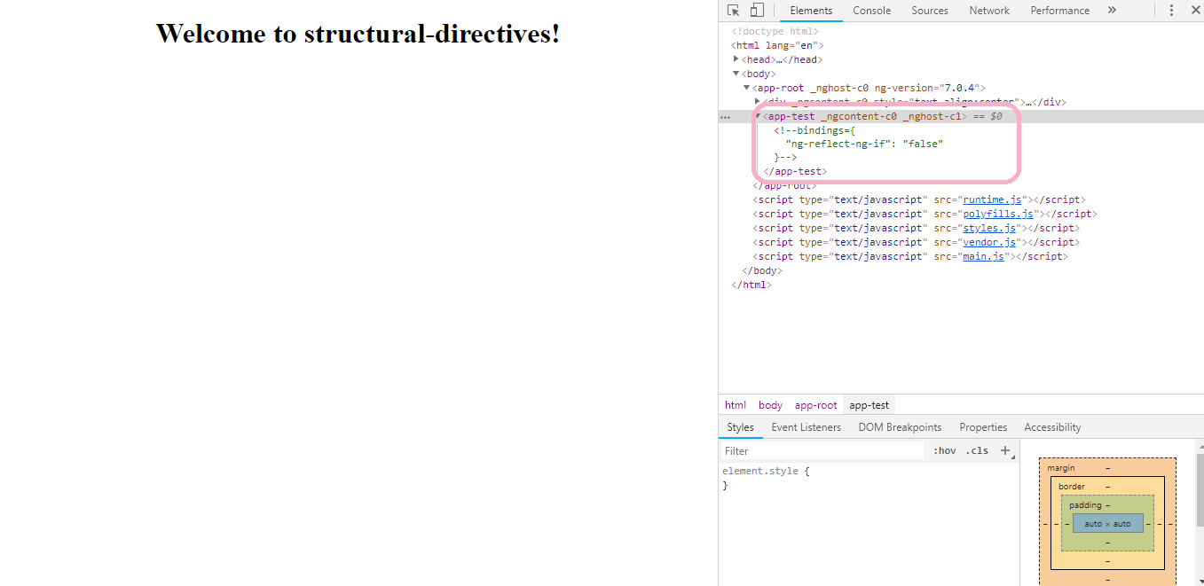Screen dimensions: 1204x586
Task: Toggle element state with :hov control
Action: click(x=944, y=450)
